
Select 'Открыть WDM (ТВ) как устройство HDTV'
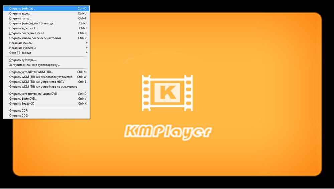pyautogui.click(x=46, y=82)
